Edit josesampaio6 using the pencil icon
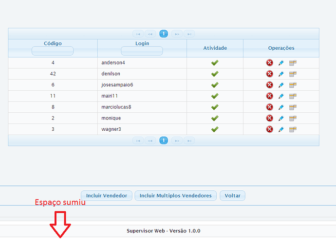Image resolution: width=336 pixels, height=244 pixels. 281,85
